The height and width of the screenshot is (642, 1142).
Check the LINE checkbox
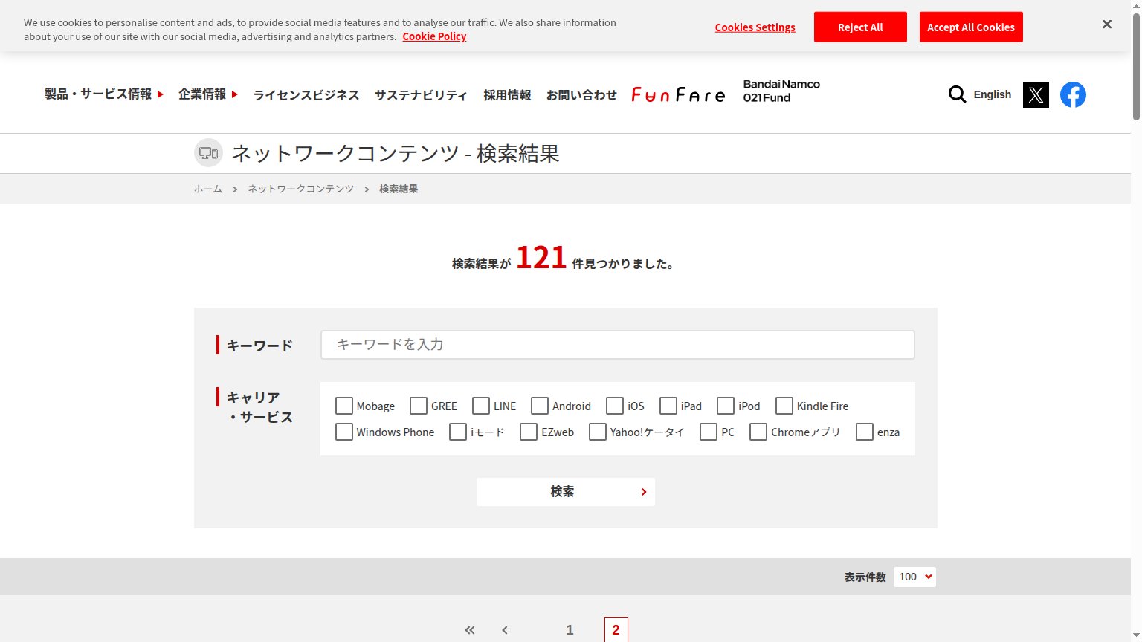pyautogui.click(x=481, y=406)
